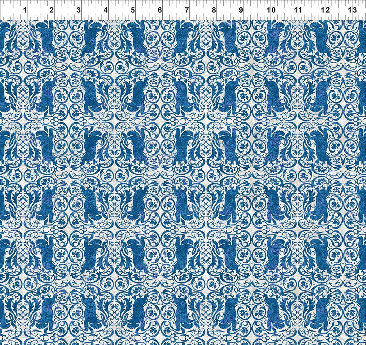Click the number 13 on the ruler
Viewport: 366px width, 345px height.
click(x=352, y=10)
